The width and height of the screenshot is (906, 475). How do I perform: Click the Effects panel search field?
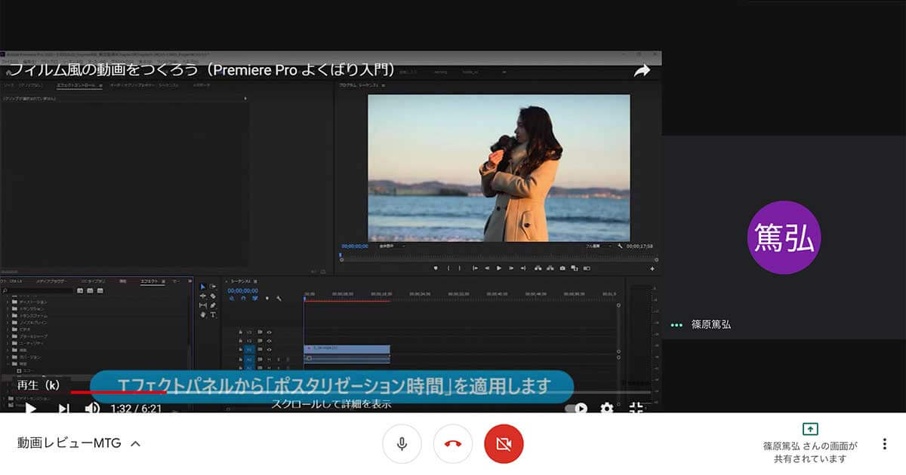click(38, 291)
